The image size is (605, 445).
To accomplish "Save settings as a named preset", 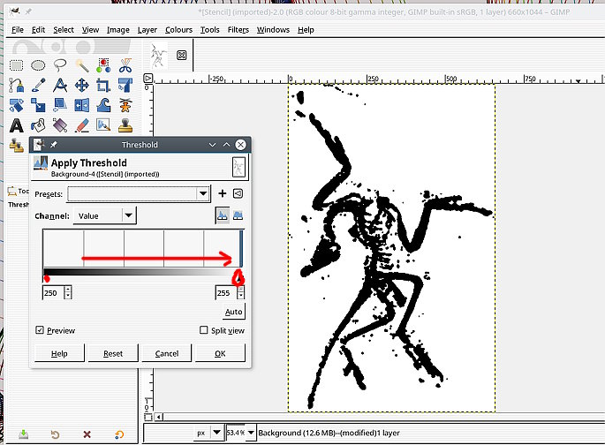I will coord(223,193).
